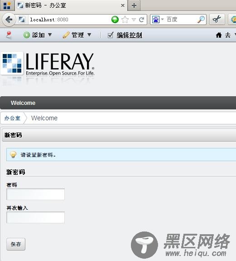Click the scissors screenshot toolbar button
Image resolution: width=236 pixels, height=261 pixels.
pos(217,20)
